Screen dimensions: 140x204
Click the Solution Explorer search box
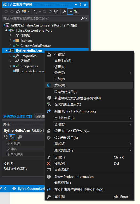coord(42,18)
